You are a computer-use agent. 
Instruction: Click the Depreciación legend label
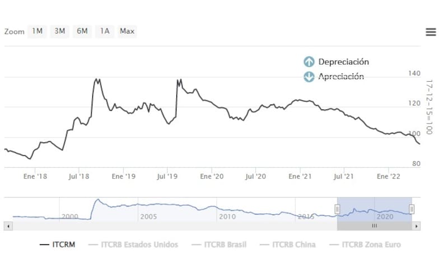[343, 62]
